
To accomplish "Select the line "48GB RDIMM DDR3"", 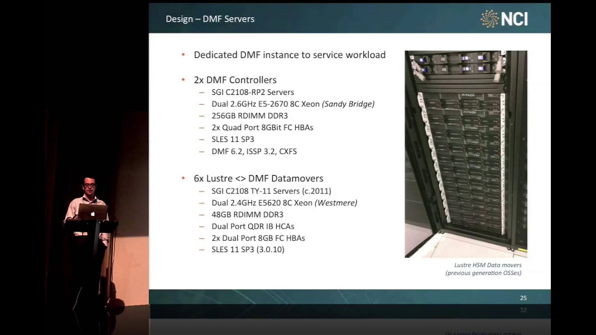I will pyautogui.click(x=247, y=214).
